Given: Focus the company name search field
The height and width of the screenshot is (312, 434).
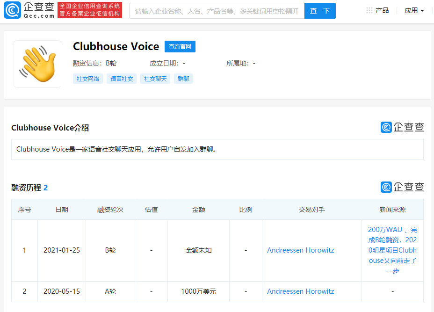Looking at the screenshot, I should [x=217, y=11].
